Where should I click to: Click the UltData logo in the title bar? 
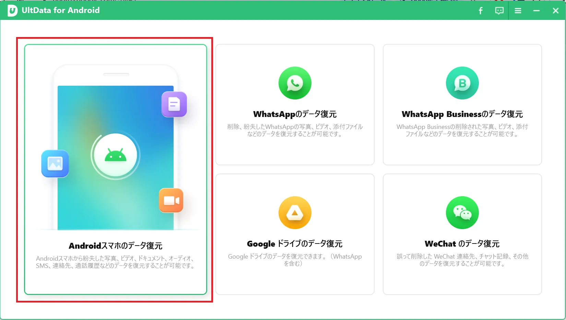click(x=13, y=10)
